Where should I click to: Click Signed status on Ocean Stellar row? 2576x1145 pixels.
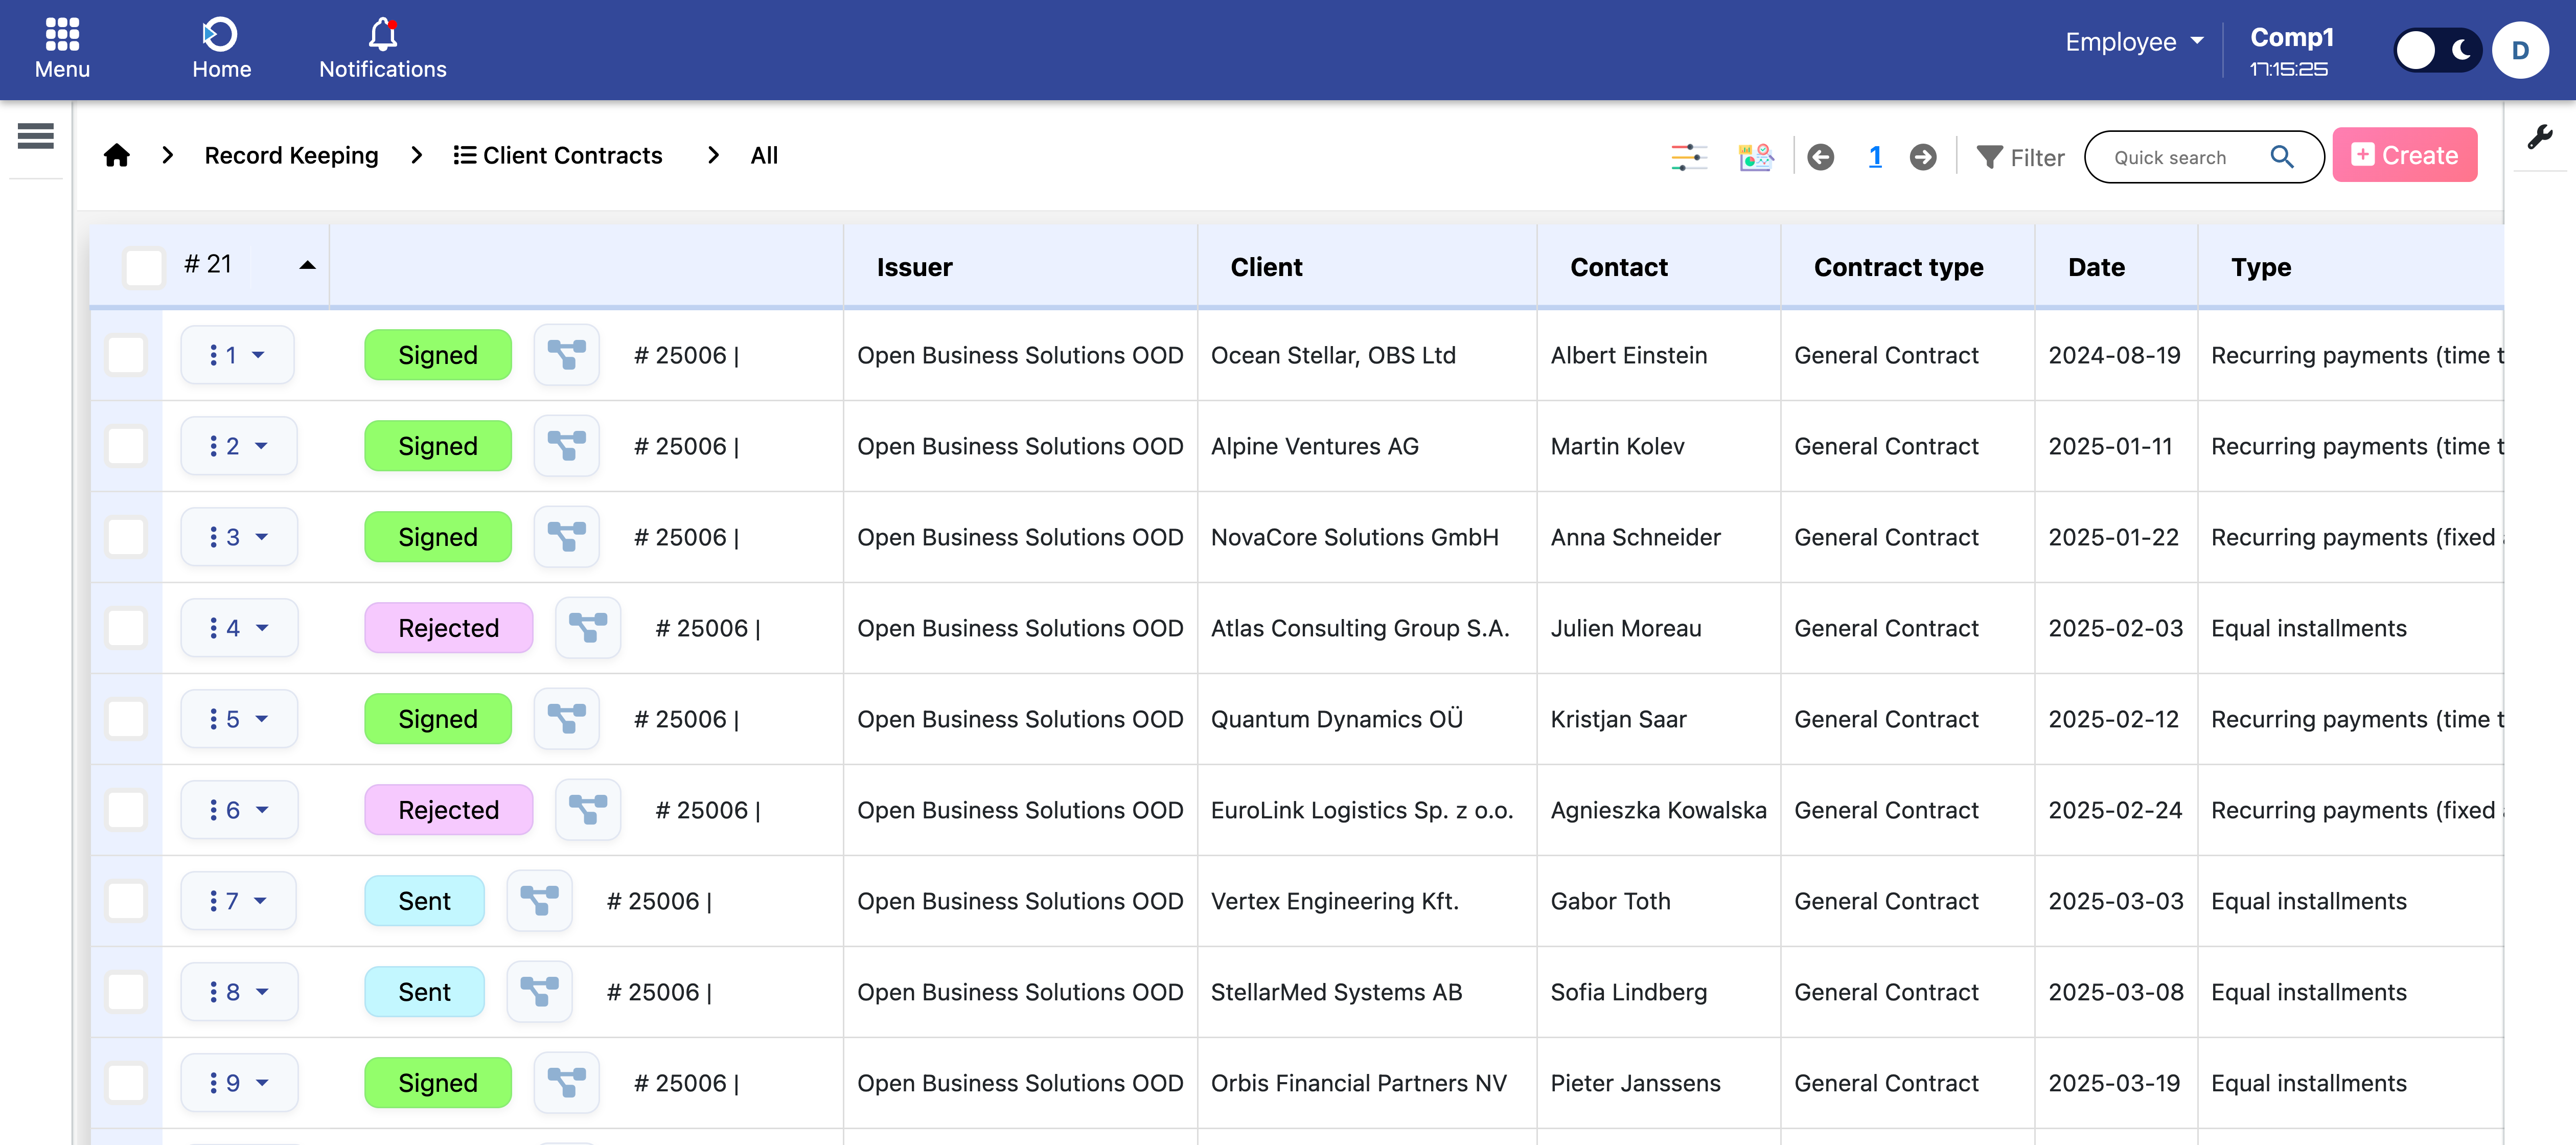pyautogui.click(x=438, y=355)
